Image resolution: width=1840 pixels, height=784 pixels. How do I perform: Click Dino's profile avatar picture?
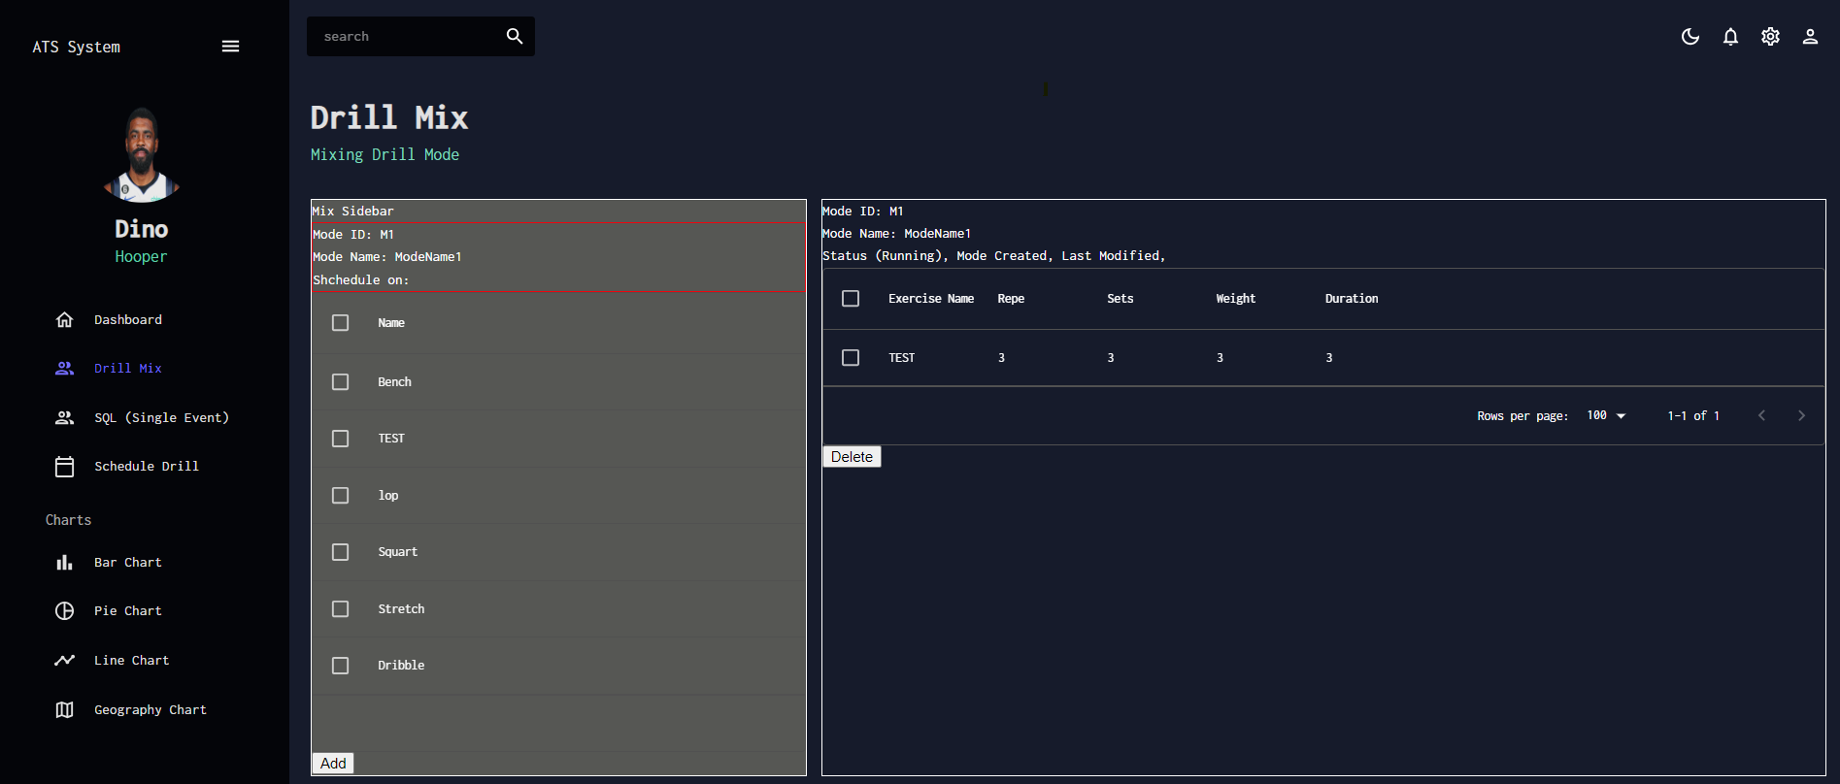click(x=142, y=155)
